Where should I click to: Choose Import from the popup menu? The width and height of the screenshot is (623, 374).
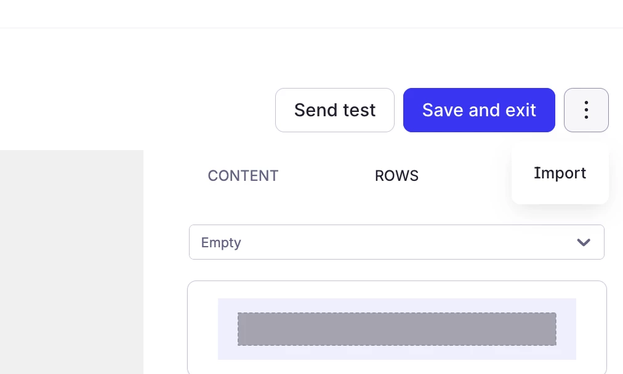tap(560, 173)
